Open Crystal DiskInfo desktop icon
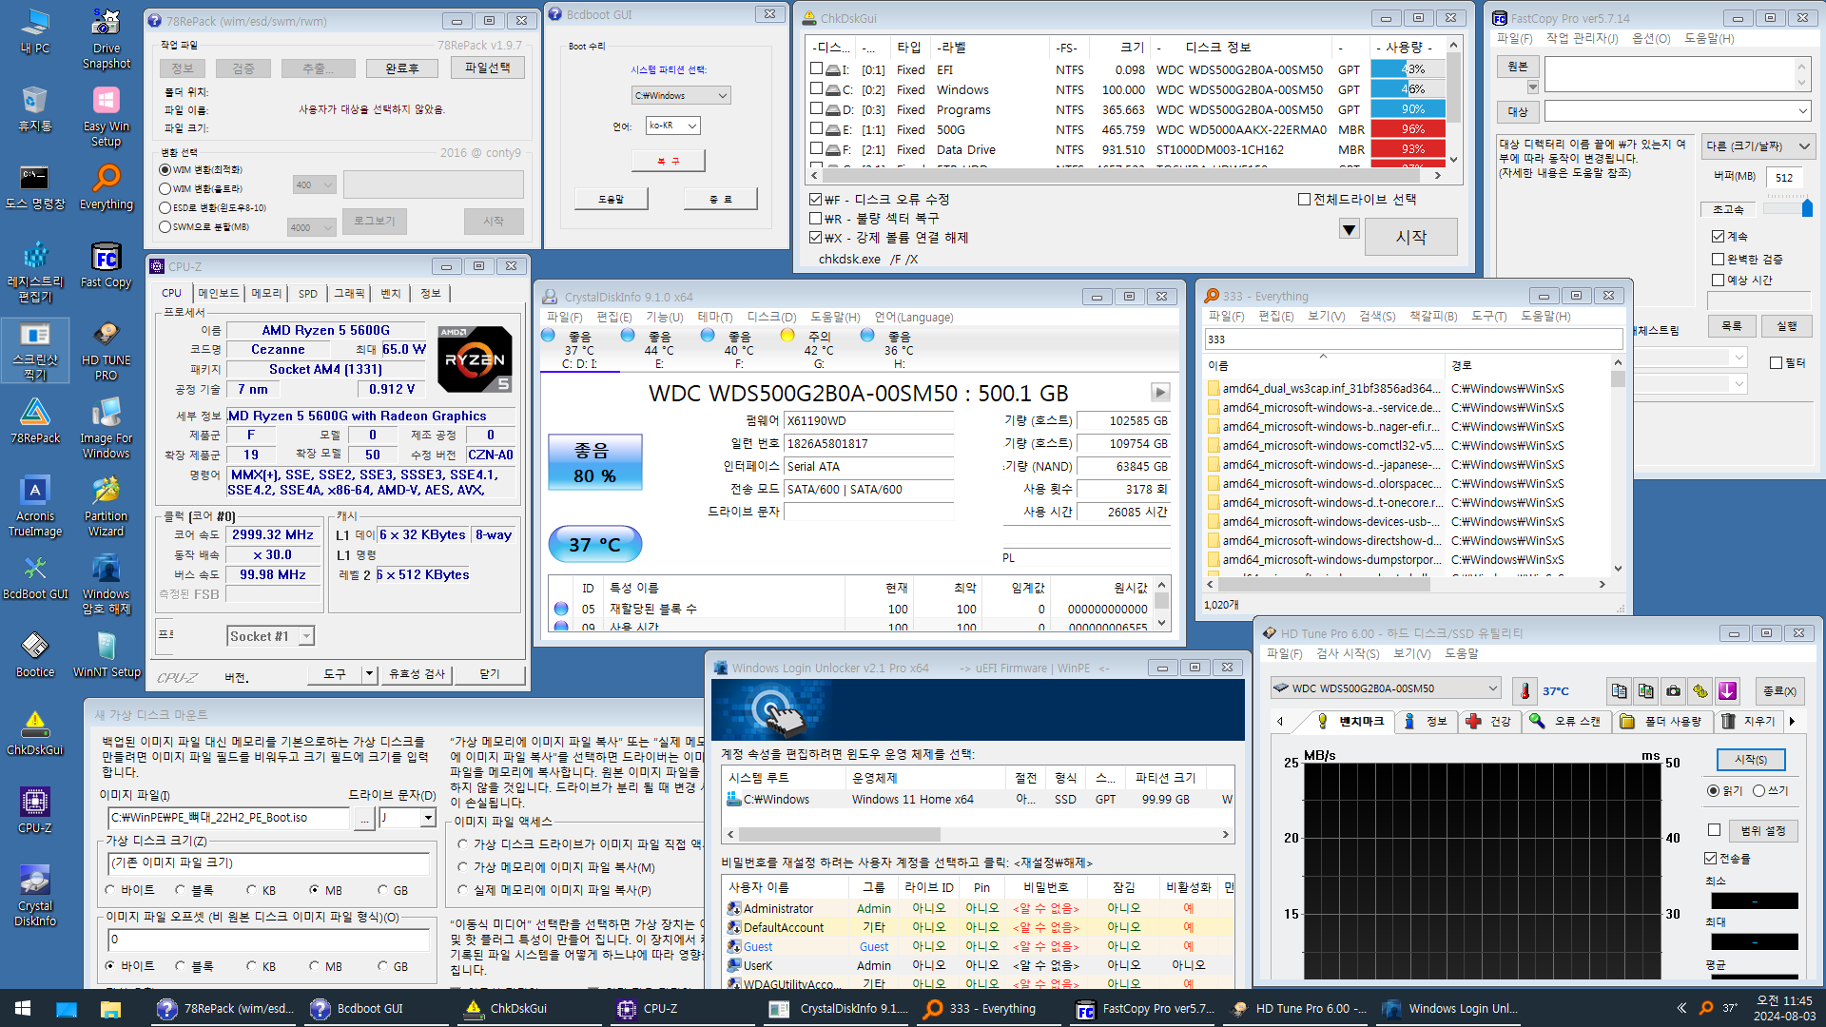This screenshot has width=1826, height=1027. click(x=35, y=896)
